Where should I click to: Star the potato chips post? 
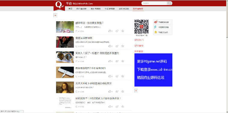(x=123, y=61)
